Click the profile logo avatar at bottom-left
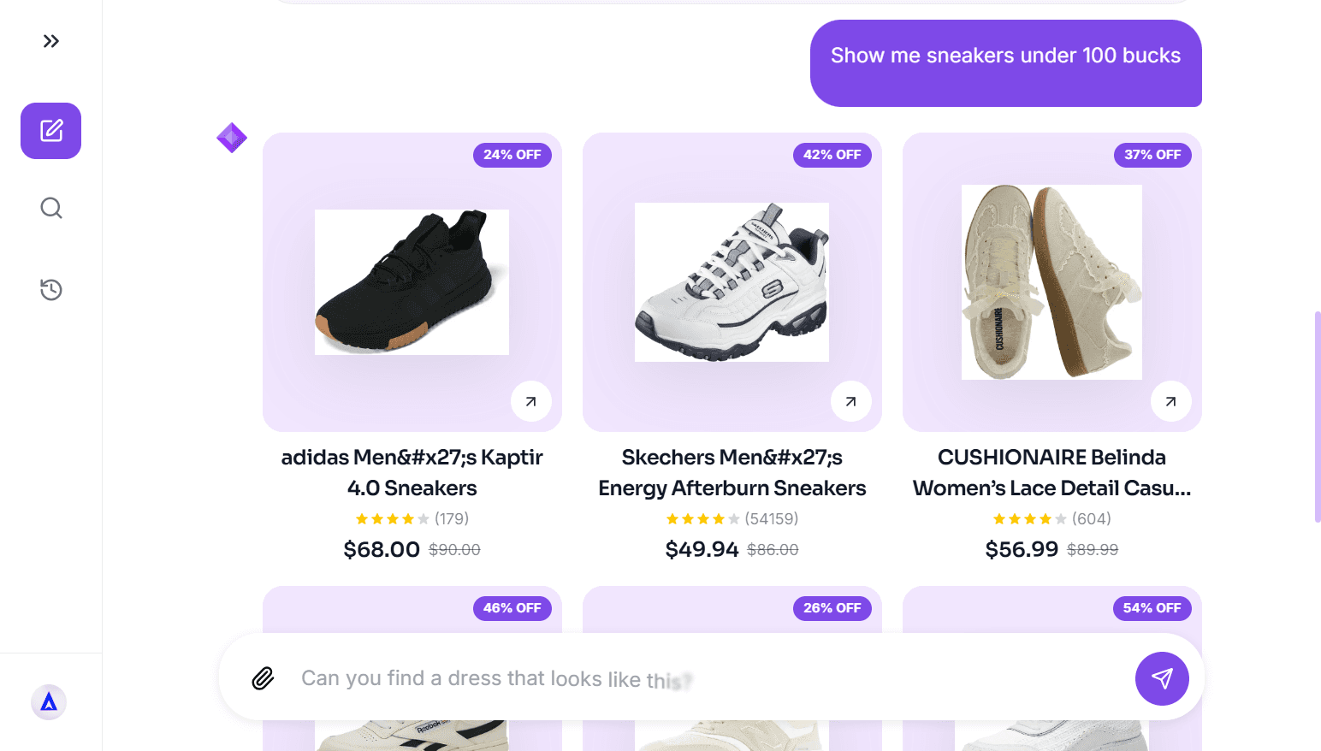 point(49,702)
